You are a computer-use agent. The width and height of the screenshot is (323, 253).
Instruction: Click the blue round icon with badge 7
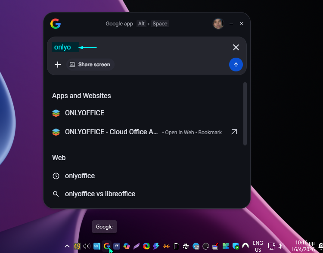(196, 246)
